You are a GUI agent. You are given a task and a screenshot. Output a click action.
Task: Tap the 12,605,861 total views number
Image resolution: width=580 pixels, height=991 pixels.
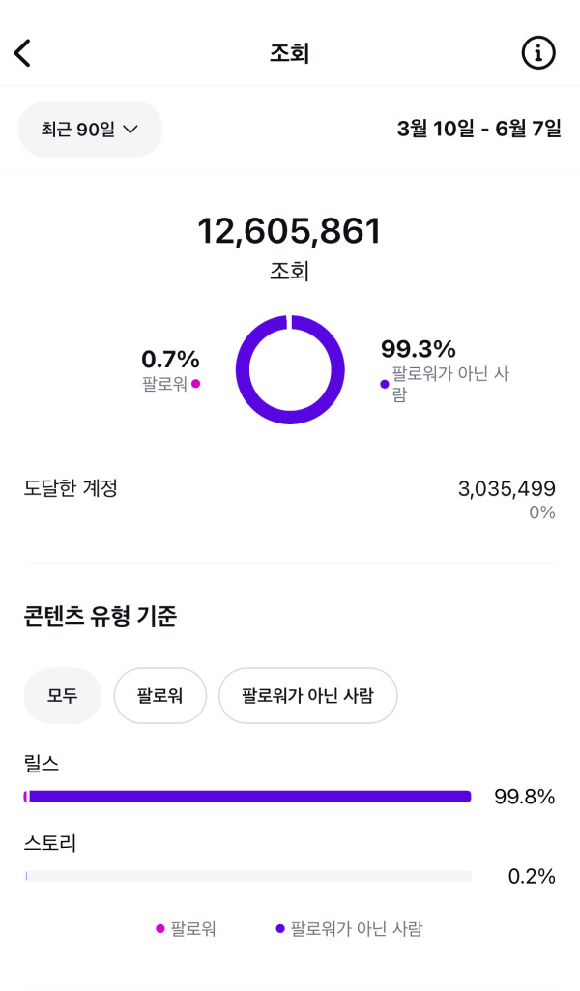pyautogui.click(x=290, y=231)
